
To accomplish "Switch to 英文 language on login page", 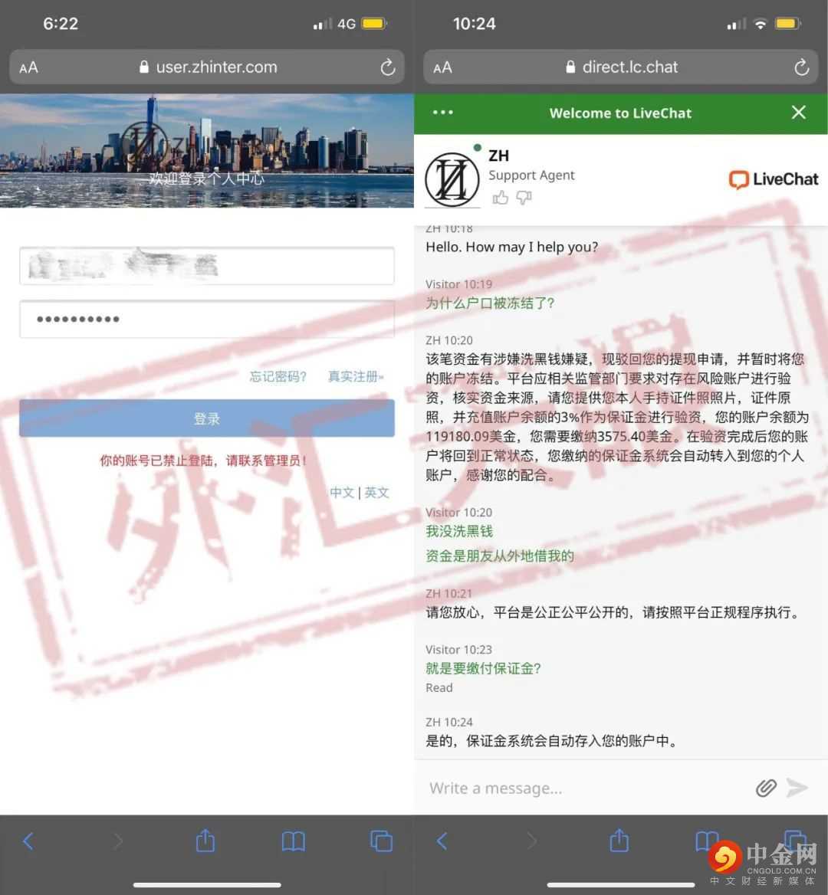I will click(376, 493).
